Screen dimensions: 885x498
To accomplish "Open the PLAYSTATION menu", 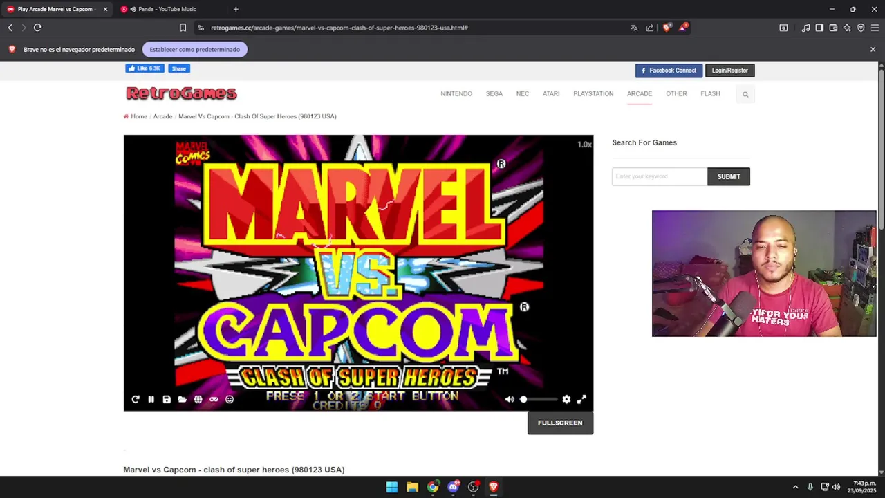I will [x=593, y=94].
